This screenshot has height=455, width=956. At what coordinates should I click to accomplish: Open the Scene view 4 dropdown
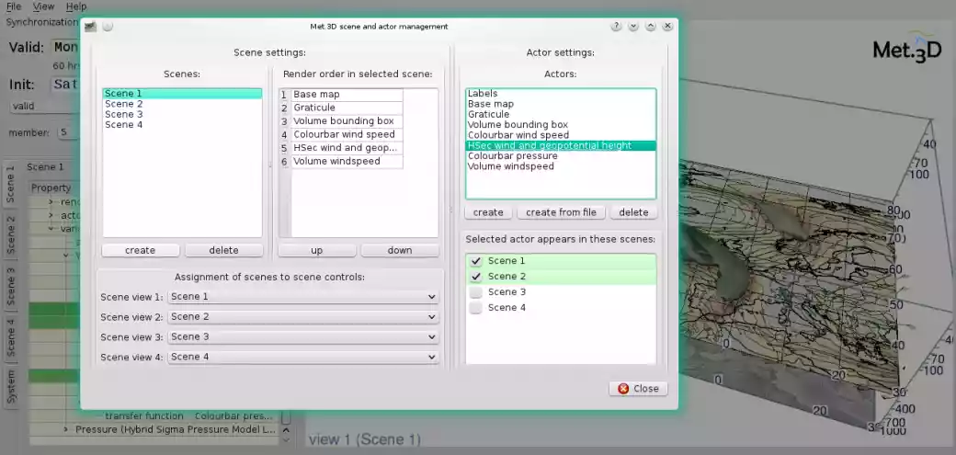coord(303,357)
